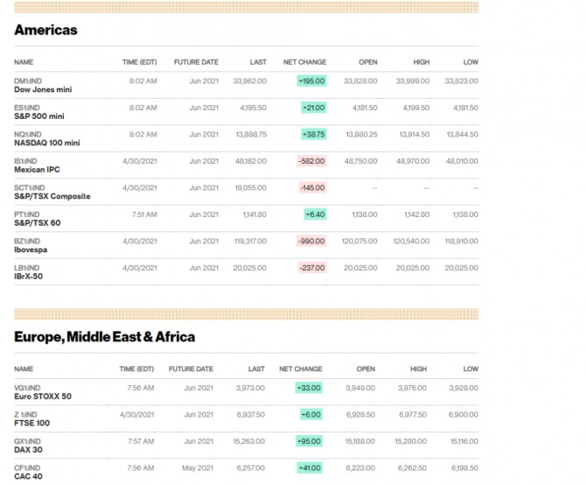Click the IS1:IND ticker symbol
Image resolution: width=586 pixels, height=485 pixels.
pos(25,161)
